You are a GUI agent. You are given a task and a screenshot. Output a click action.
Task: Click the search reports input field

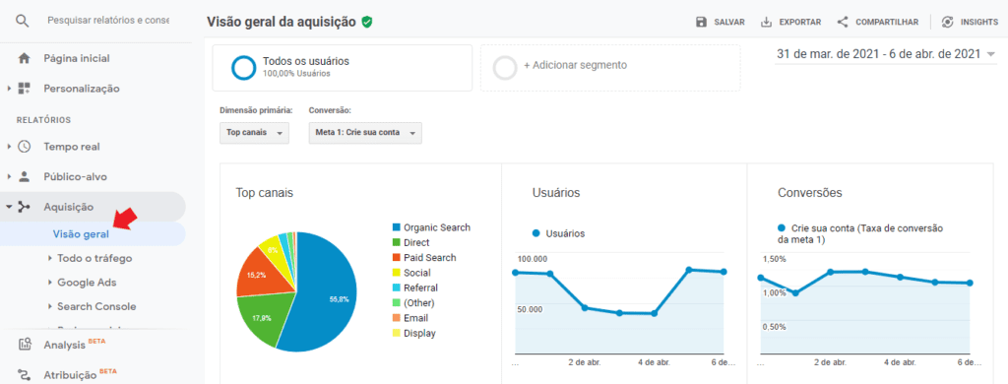108,21
